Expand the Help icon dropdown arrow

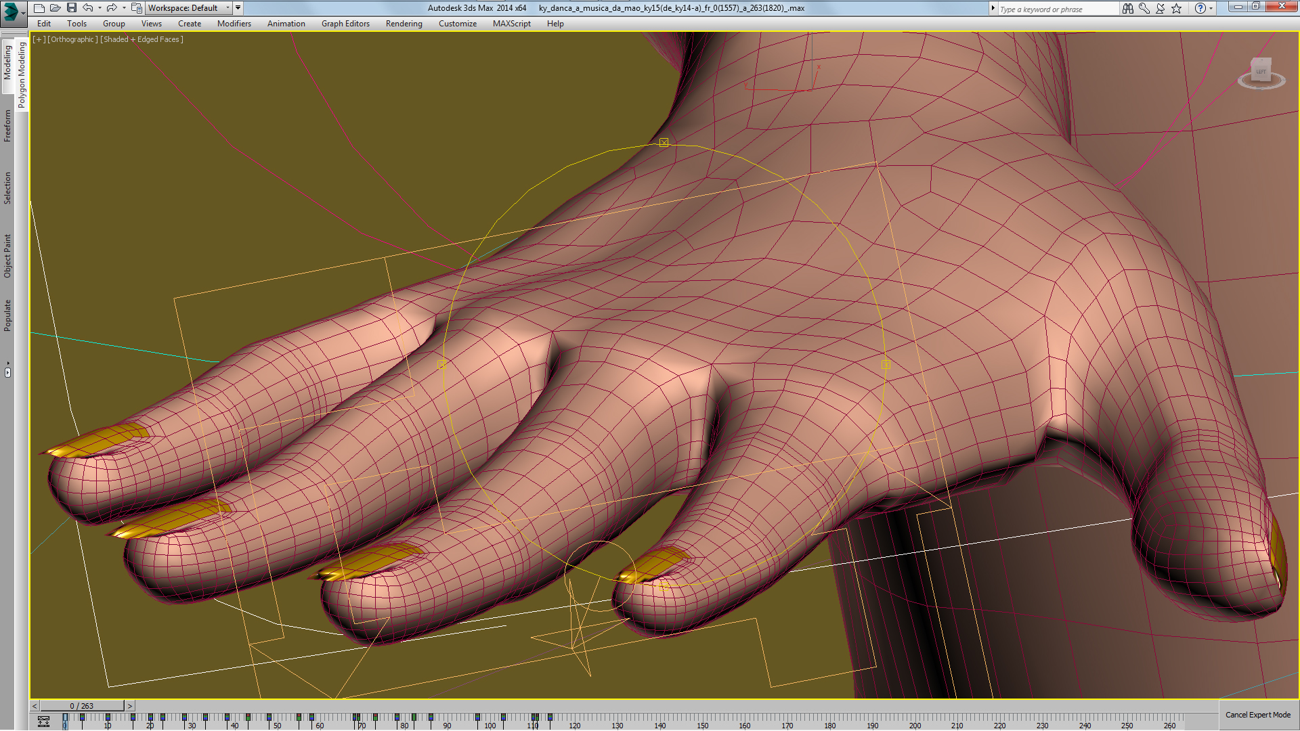[x=1211, y=8]
